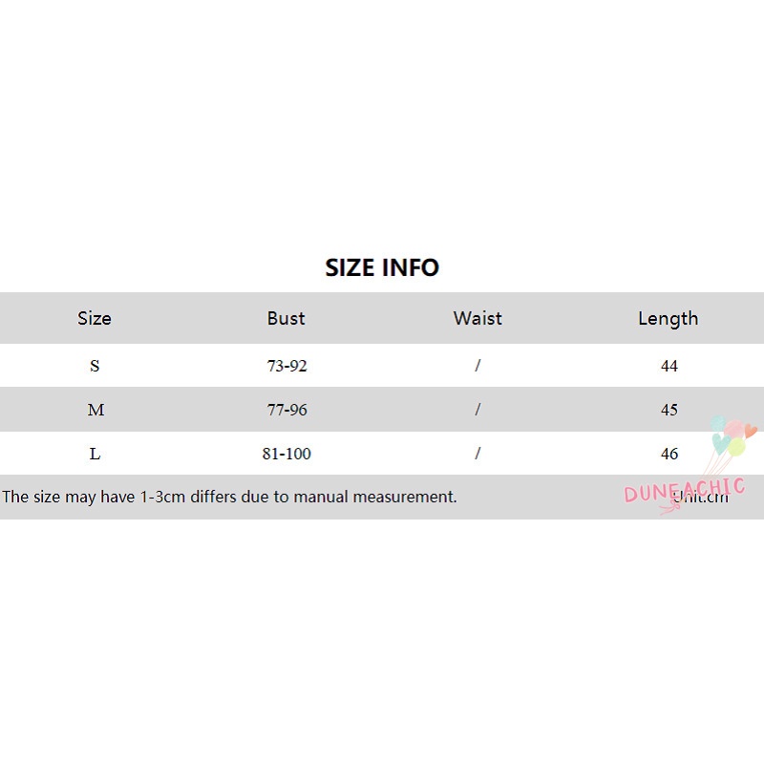Click bust value 77-96
The height and width of the screenshot is (764, 764).
pyautogui.click(x=287, y=410)
